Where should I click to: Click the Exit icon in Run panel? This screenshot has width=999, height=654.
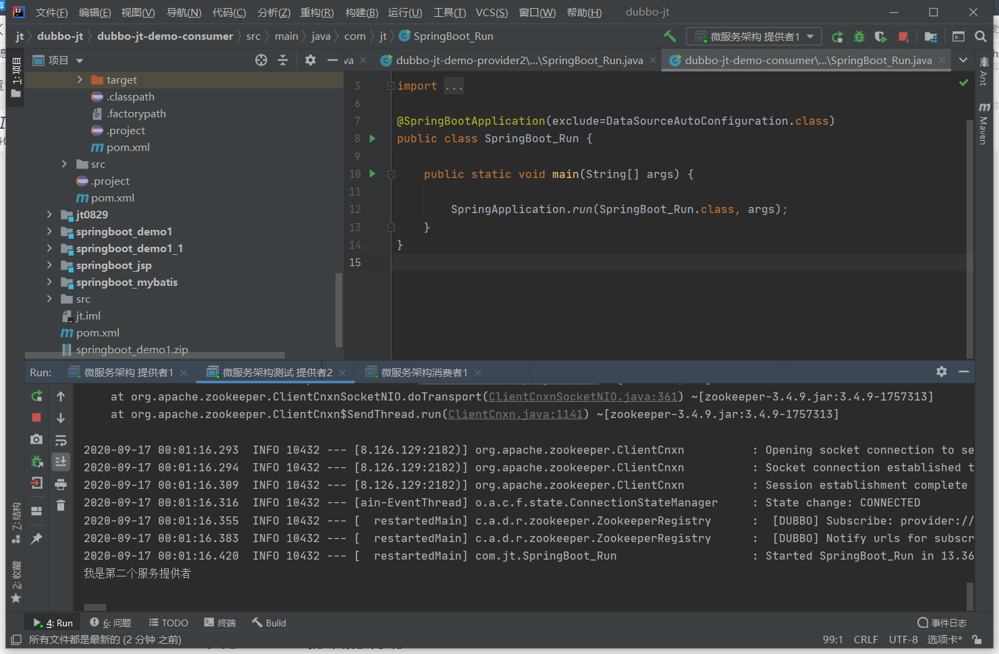tap(36, 483)
